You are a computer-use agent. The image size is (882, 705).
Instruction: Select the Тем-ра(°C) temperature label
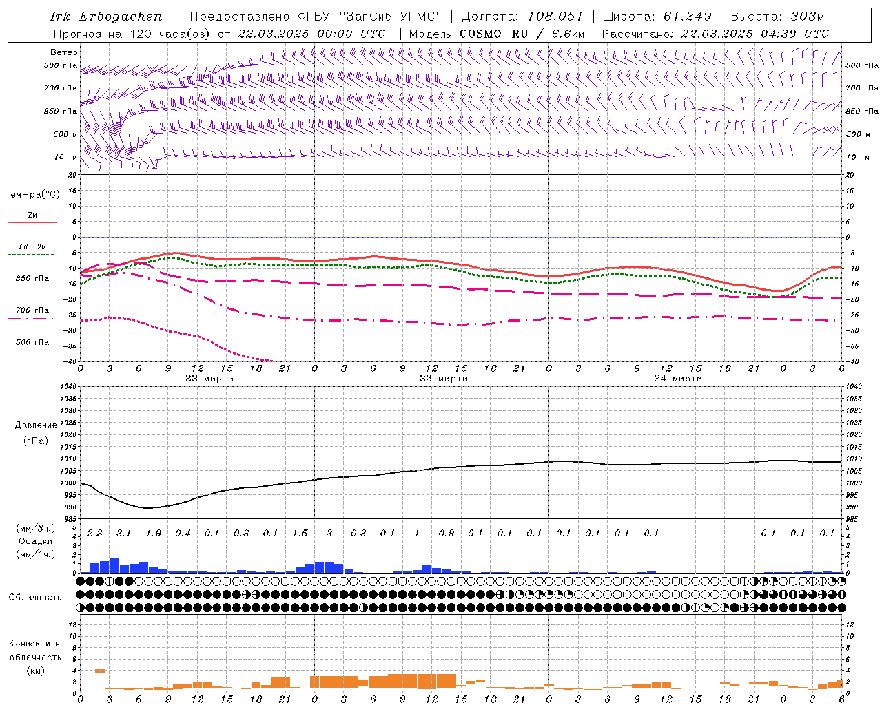[x=32, y=195]
